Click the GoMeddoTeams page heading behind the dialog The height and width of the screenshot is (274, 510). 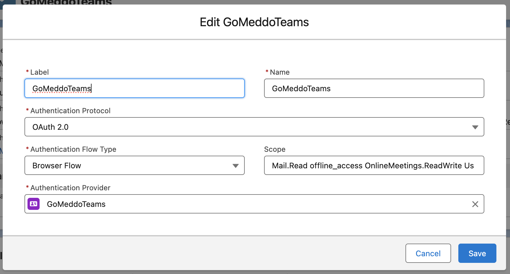pos(66,2)
